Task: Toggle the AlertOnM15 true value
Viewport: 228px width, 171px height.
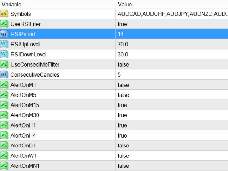Action: coord(172,105)
